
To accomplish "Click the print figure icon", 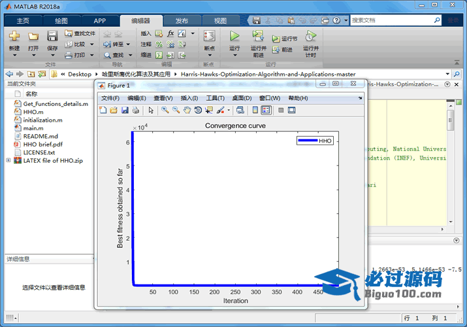I will click(135, 110).
